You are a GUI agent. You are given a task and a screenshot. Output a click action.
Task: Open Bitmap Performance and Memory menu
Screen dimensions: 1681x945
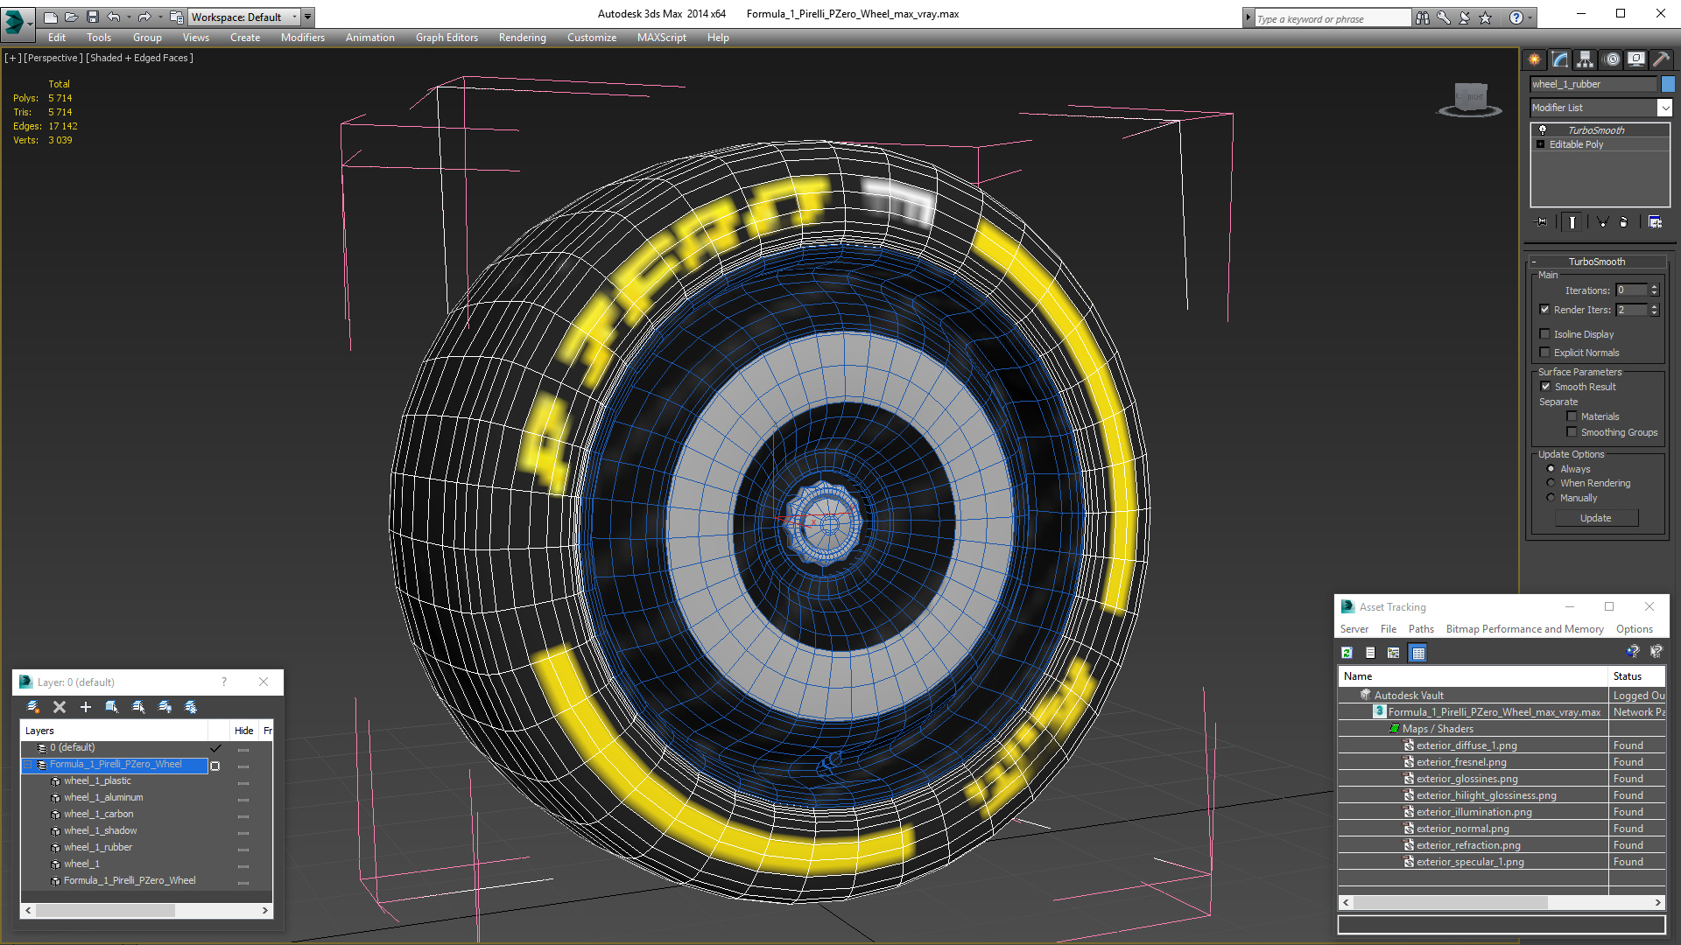(1524, 629)
